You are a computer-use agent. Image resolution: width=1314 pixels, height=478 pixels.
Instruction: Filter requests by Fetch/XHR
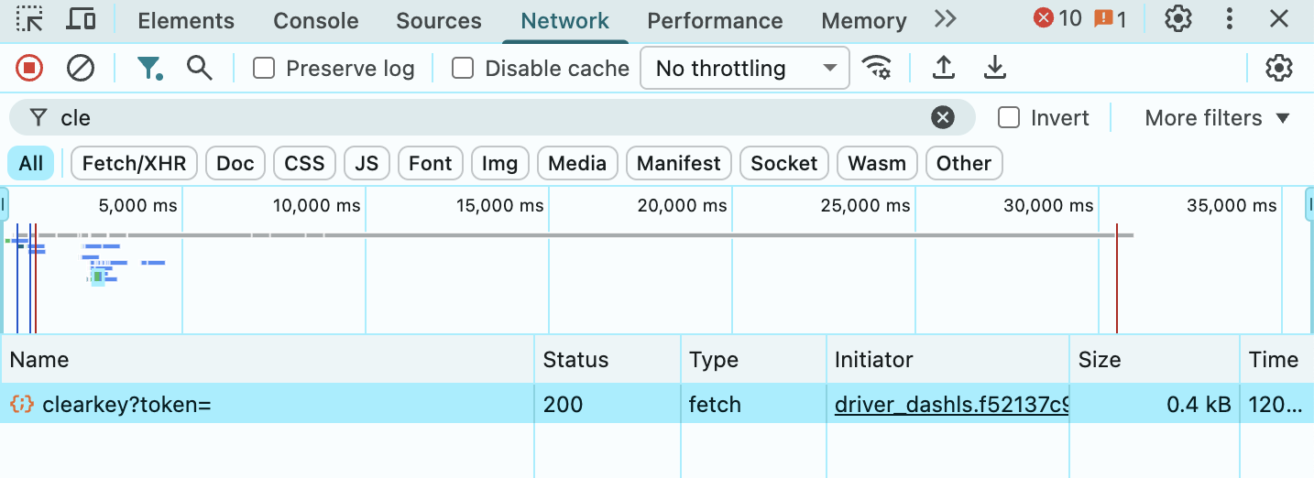pos(134,164)
